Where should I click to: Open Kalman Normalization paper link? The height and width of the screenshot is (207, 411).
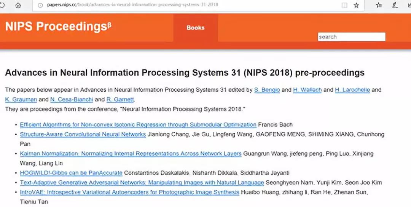(131, 154)
